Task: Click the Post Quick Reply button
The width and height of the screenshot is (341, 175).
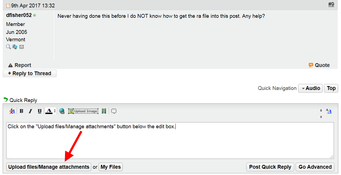Action: tap(270, 167)
